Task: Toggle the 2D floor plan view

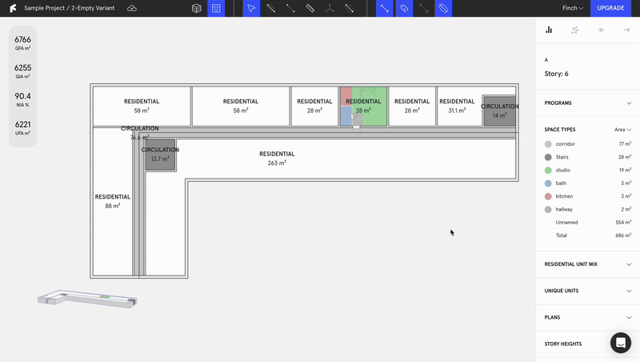Action: coord(216,8)
